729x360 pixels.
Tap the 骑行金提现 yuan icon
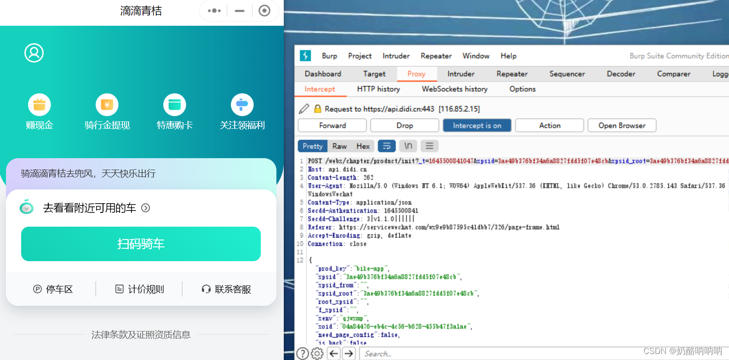[x=107, y=105]
